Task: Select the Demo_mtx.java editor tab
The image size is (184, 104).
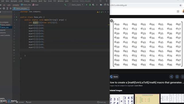Action: click(x=21, y=8)
